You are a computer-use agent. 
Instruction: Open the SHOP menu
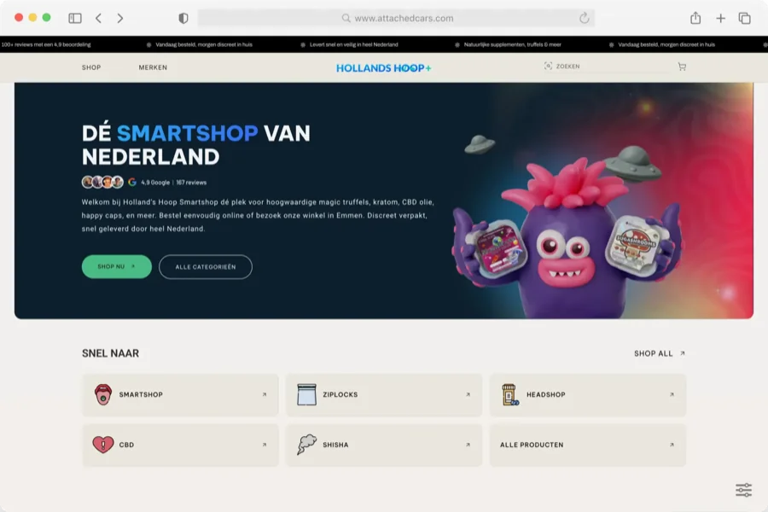point(91,67)
